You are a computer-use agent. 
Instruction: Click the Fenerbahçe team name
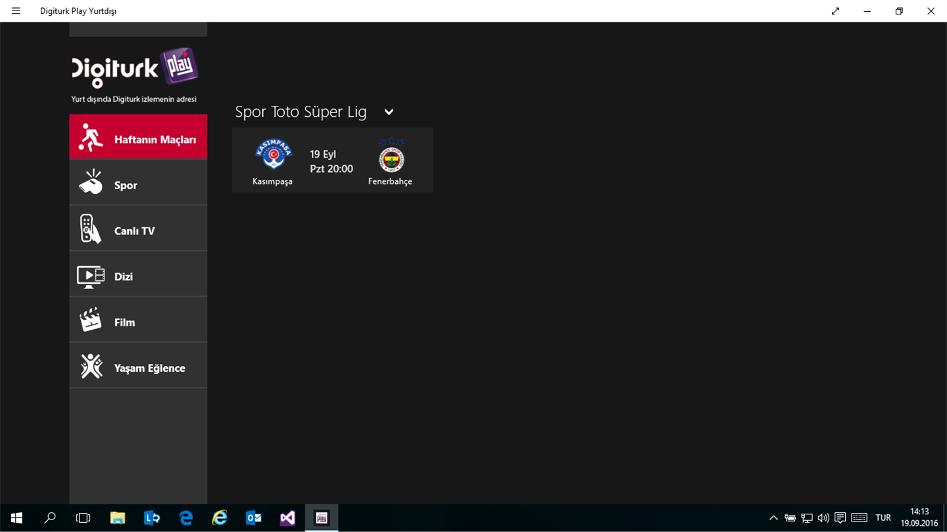390,181
